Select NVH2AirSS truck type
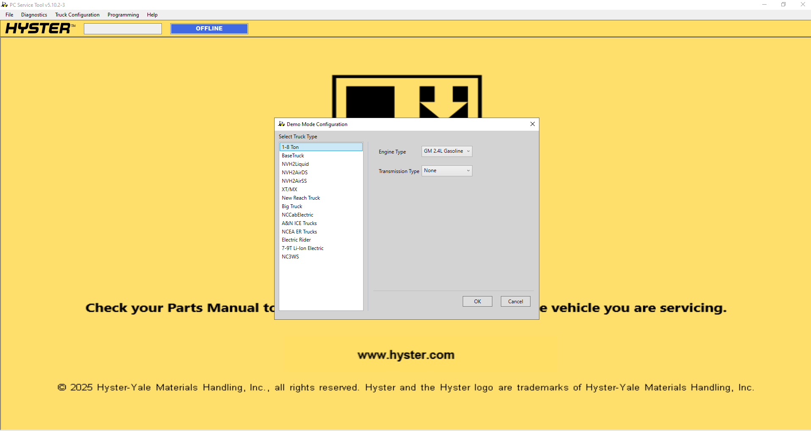811x431 pixels. tap(321, 181)
